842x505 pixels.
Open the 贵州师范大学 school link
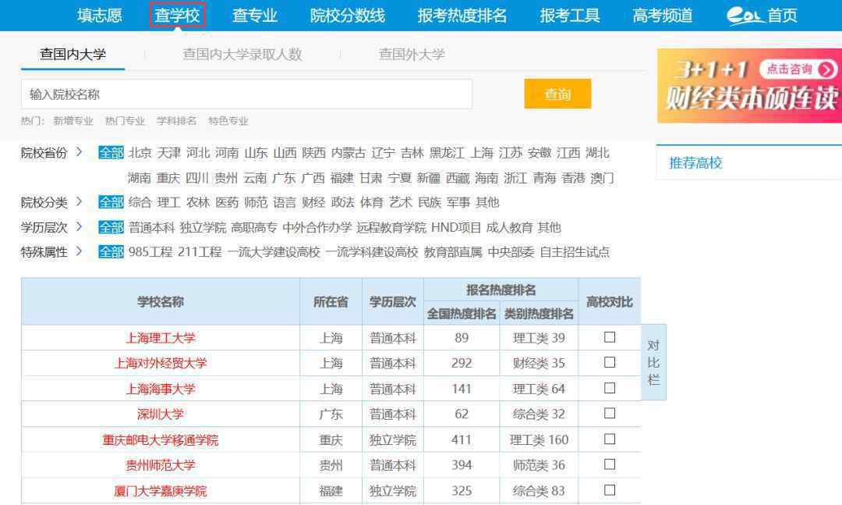point(161,465)
